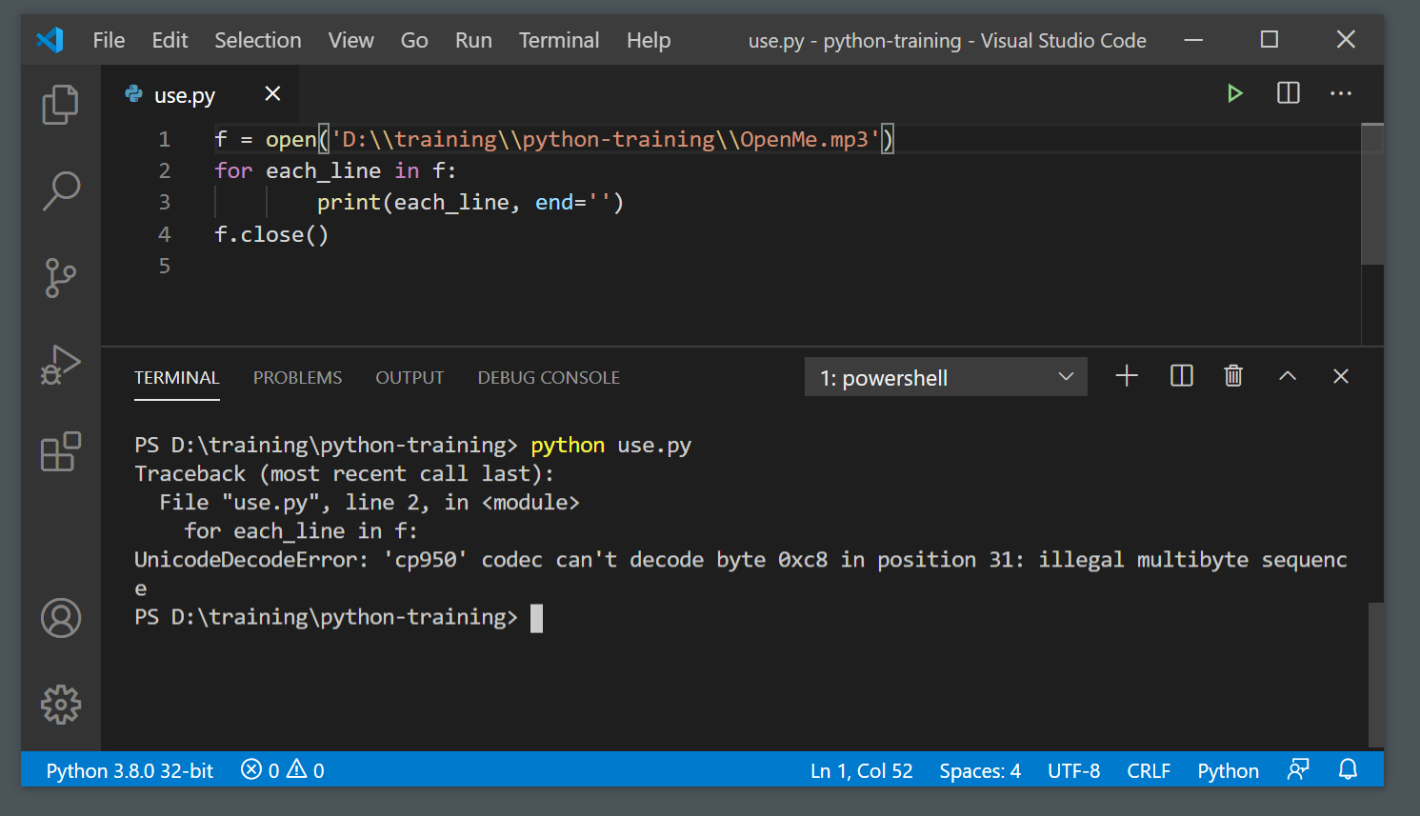1420x816 pixels.
Task: Open the Explorer view in activity bar
Action: point(60,105)
